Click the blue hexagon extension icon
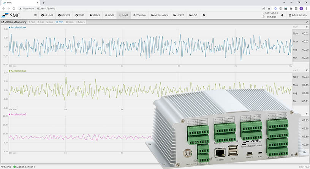The image size is (310, 169). pyautogui.click(x=275, y=8)
